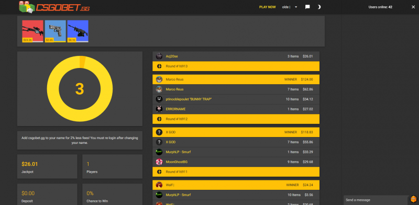Image resolution: width=419 pixels, height=205 pixels.
Task: Click Acj20se avatar icon
Action: coord(159,56)
